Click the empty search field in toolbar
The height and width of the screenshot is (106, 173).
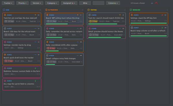98,3
